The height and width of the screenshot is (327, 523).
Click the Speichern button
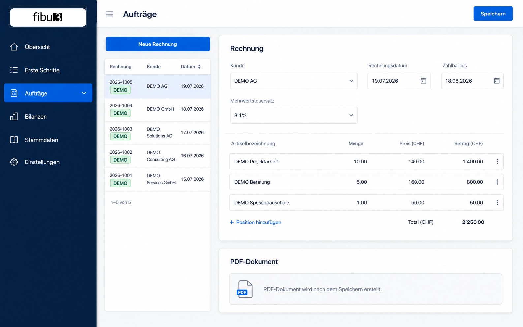pos(493,14)
